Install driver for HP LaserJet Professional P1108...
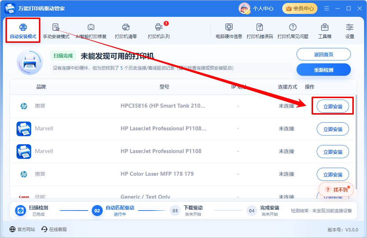Viewport: 367px width, 238px height. coord(333,129)
